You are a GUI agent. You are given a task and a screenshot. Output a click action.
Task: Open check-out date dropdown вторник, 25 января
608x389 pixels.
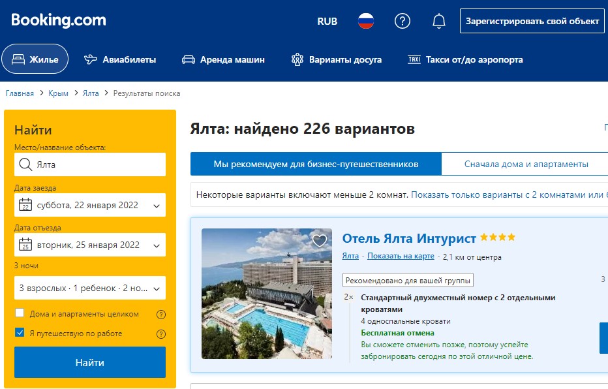point(90,245)
